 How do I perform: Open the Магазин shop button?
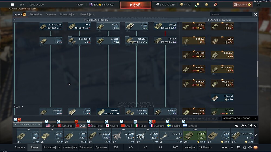[242, 5]
